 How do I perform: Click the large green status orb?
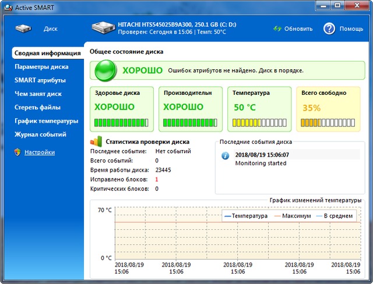106,70
